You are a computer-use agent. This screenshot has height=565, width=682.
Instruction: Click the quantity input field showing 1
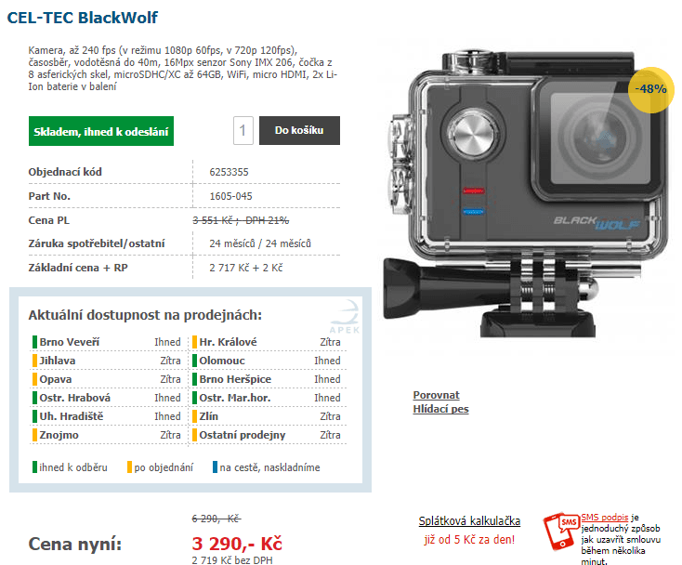243,130
